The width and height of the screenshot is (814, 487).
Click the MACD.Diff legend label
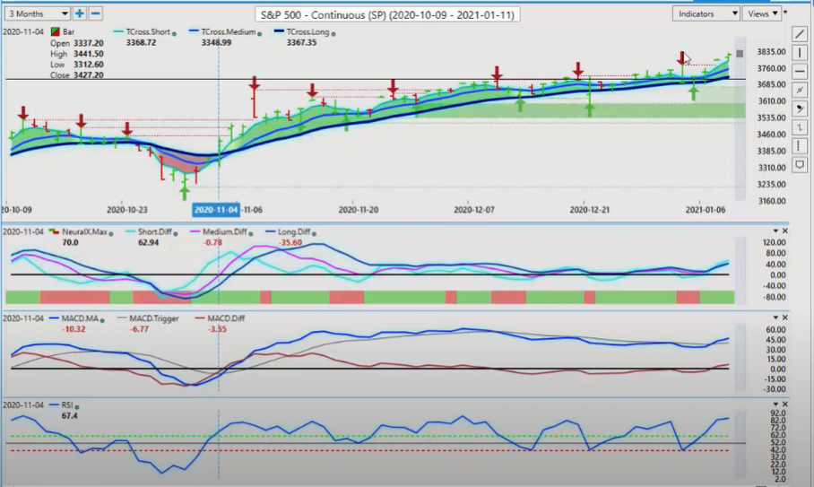pyautogui.click(x=226, y=318)
